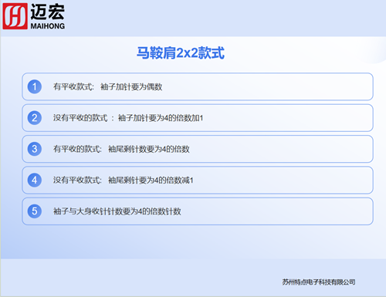Click the 迈宏 Chinese brand name
386x297 pixels.
(48, 12)
